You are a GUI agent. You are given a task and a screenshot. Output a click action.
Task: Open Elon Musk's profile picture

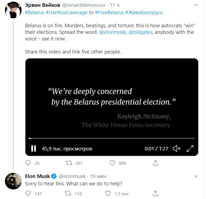(x=13, y=181)
